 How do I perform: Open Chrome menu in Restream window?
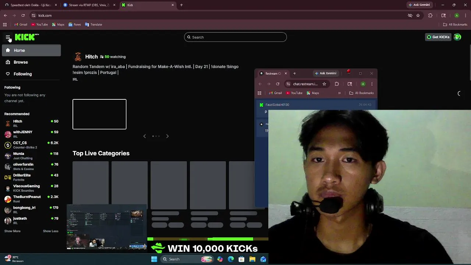(x=372, y=84)
